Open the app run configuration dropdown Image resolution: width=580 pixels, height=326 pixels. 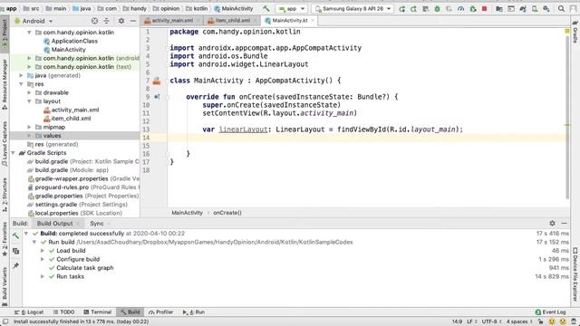[x=292, y=8]
